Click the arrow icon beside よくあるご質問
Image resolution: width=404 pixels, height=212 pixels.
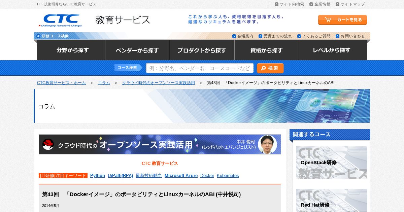point(299,36)
